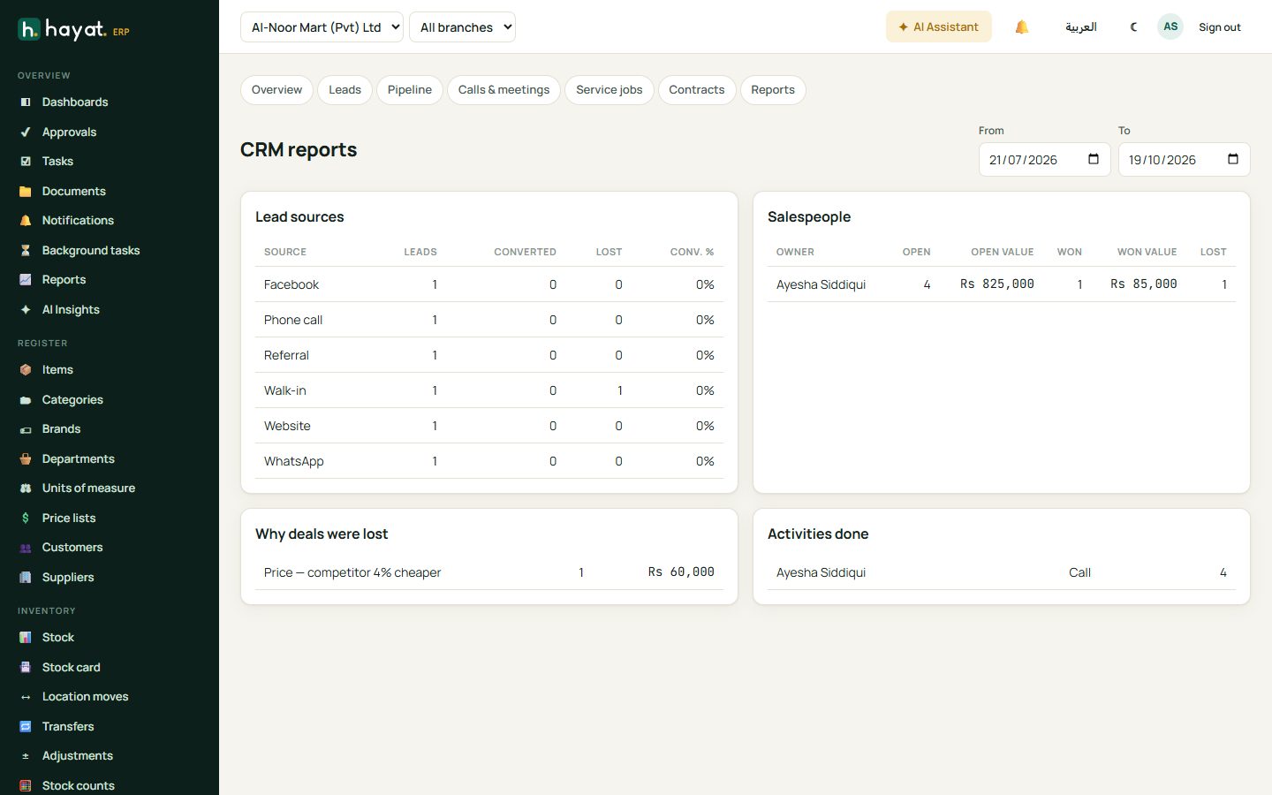Click the WhatsApp lead source row
The image size is (1272, 795).
489,461
